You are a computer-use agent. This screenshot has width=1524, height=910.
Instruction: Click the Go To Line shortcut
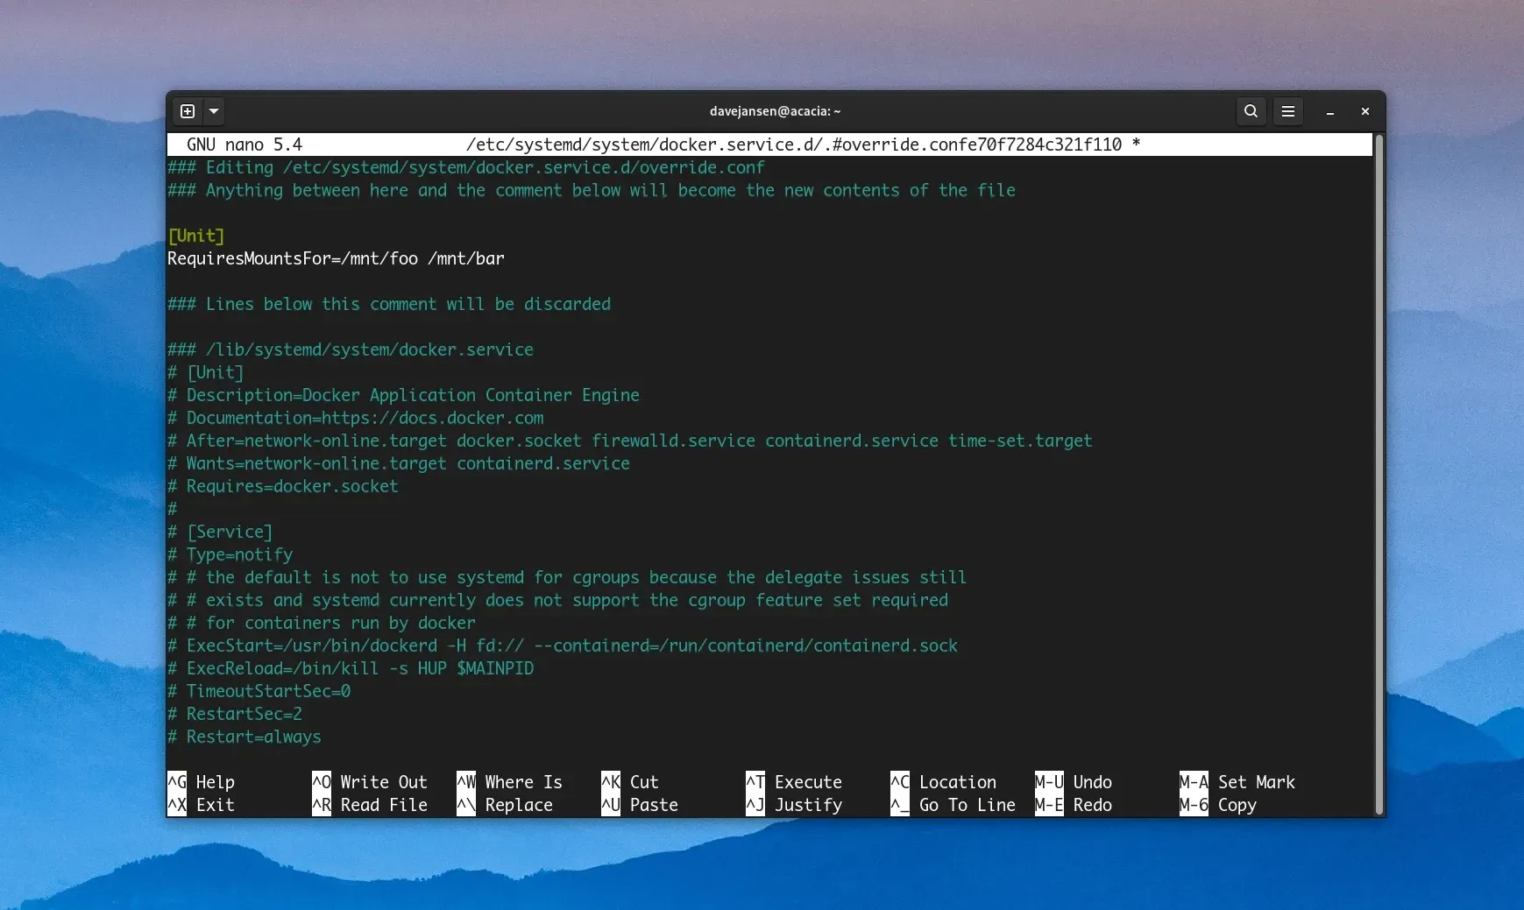pyautogui.click(x=967, y=805)
